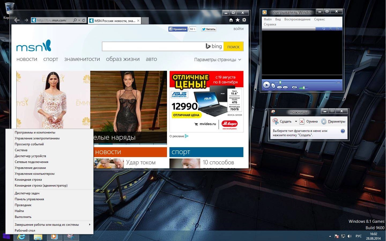Image resolution: width=386 pixels, height=241 pixels.
Task: Open the browser Home icon
Action: coord(231,20)
